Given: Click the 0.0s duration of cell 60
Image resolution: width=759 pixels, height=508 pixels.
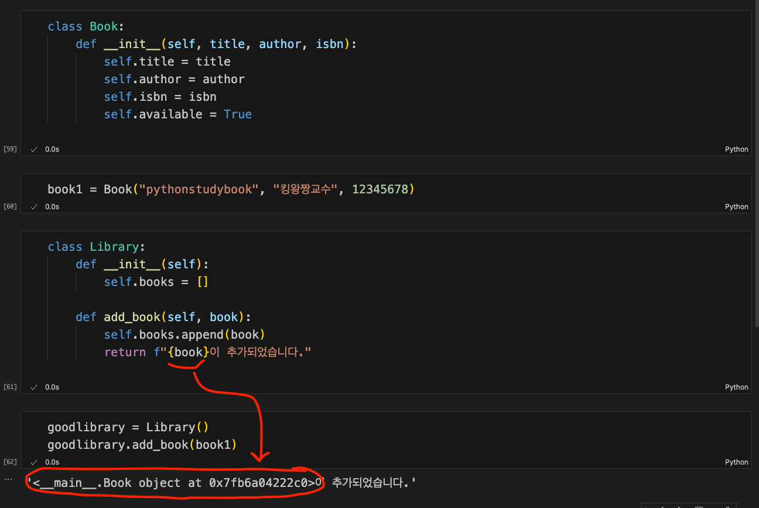Looking at the screenshot, I should 52,207.
